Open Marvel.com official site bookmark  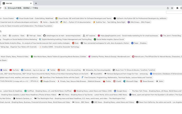(x=157, y=57)
